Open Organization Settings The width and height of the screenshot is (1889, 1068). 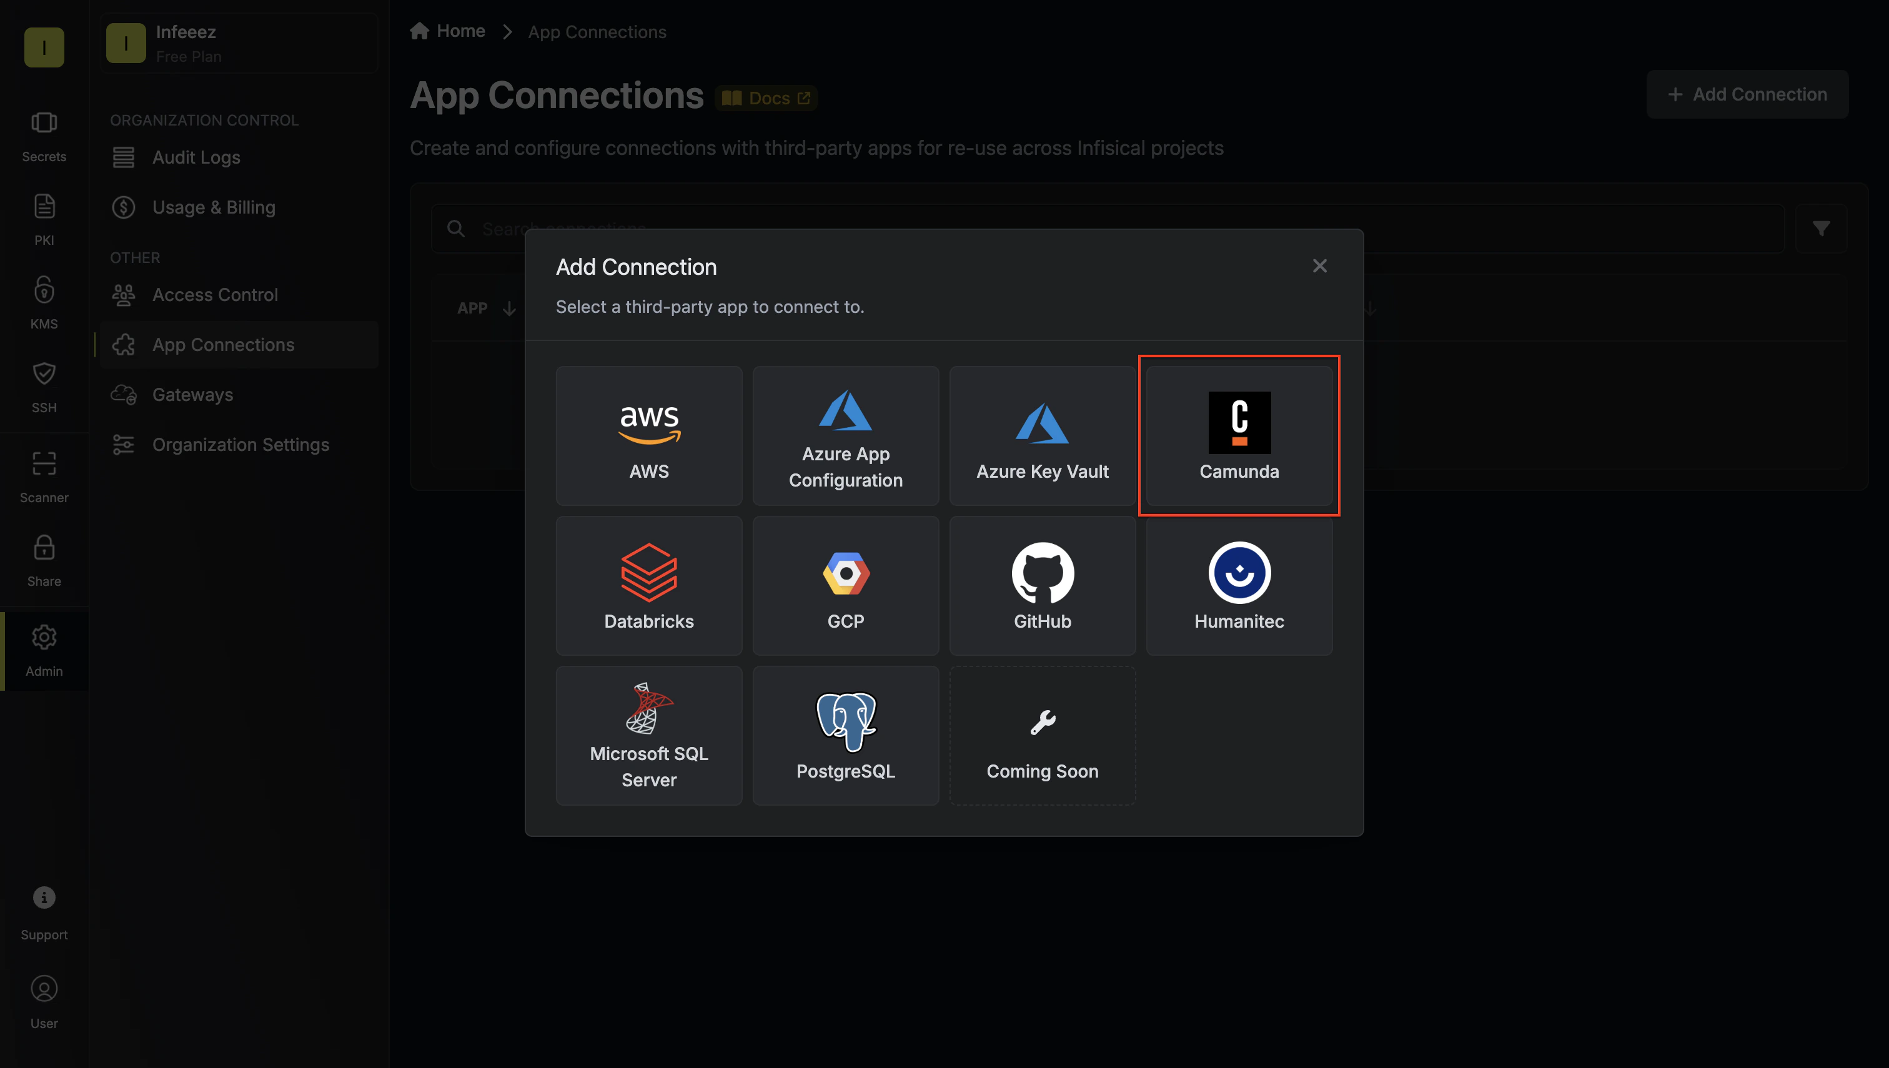point(240,445)
